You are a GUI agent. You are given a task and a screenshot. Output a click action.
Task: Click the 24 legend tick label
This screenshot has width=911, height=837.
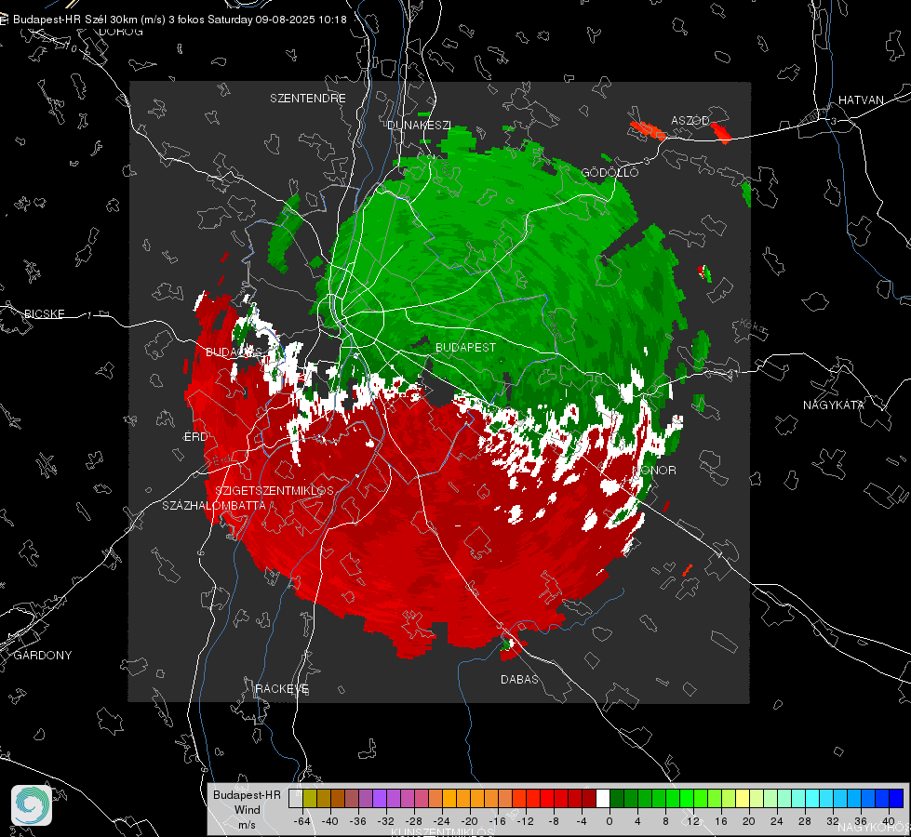pyautogui.click(x=777, y=821)
